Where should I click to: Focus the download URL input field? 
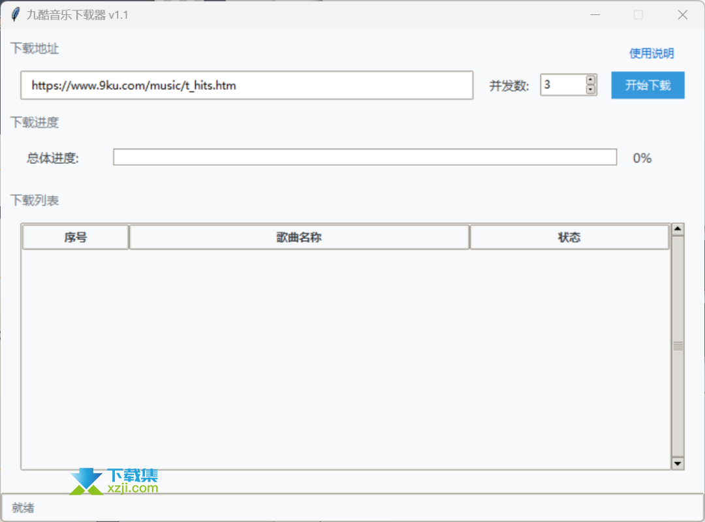[247, 85]
